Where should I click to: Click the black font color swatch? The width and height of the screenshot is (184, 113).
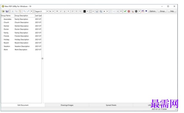(84, 11)
